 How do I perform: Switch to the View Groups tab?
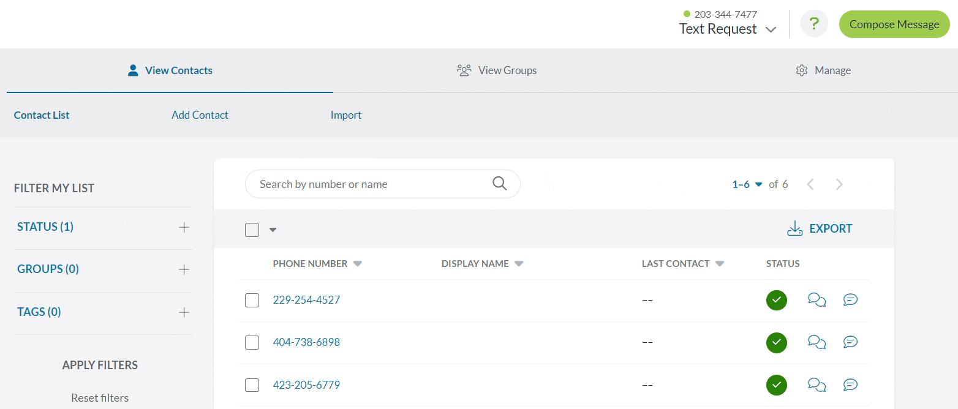pyautogui.click(x=497, y=70)
